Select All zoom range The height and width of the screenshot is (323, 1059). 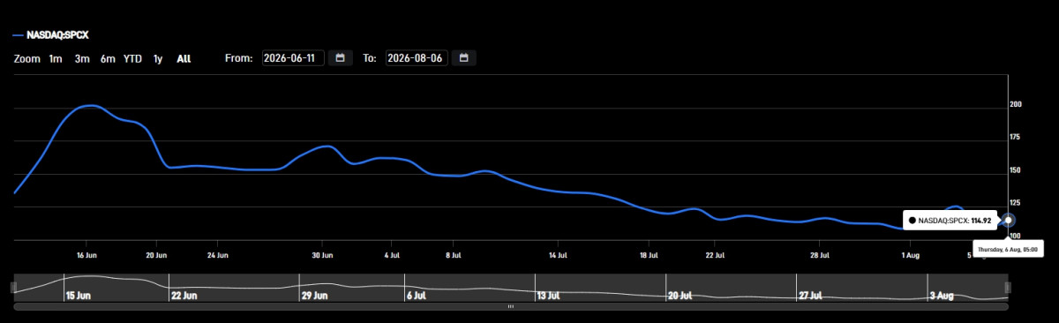[184, 59]
